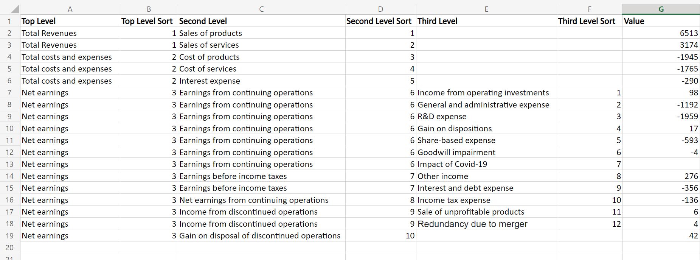Select the column E header

pyautogui.click(x=486, y=9)
